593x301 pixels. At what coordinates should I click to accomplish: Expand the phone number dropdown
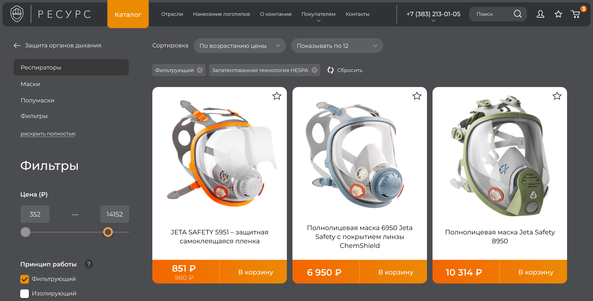(433, 16)
